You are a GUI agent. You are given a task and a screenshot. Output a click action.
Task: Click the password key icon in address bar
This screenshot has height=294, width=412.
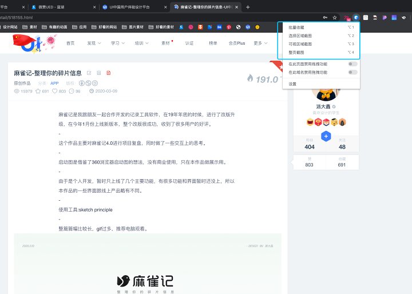(x=325, y=18)
